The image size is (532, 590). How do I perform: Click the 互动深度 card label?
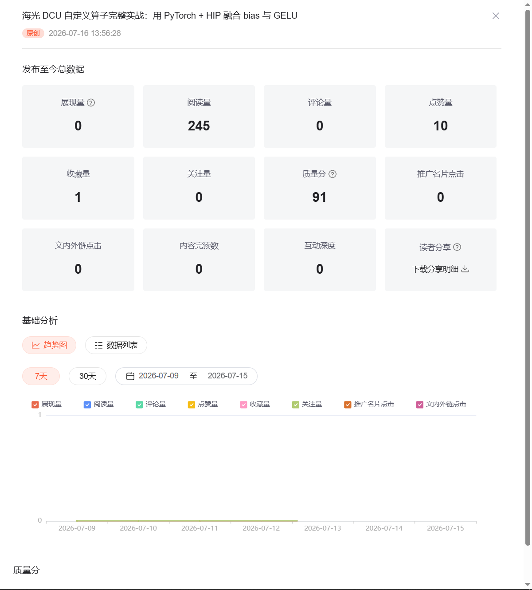320,246
